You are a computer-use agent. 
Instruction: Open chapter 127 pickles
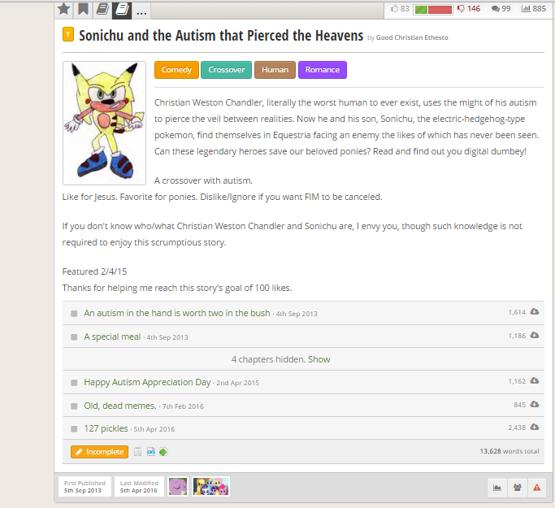(106, 428)
